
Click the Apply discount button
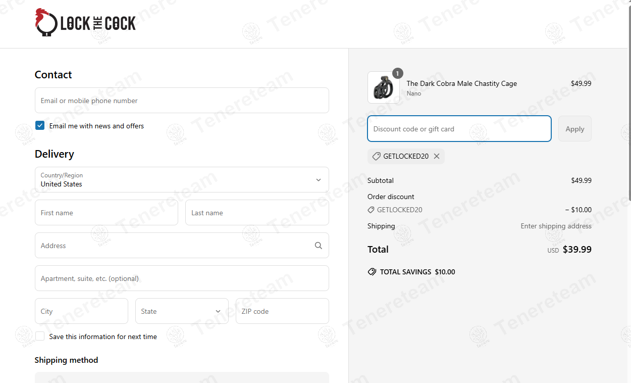[574, 128]
